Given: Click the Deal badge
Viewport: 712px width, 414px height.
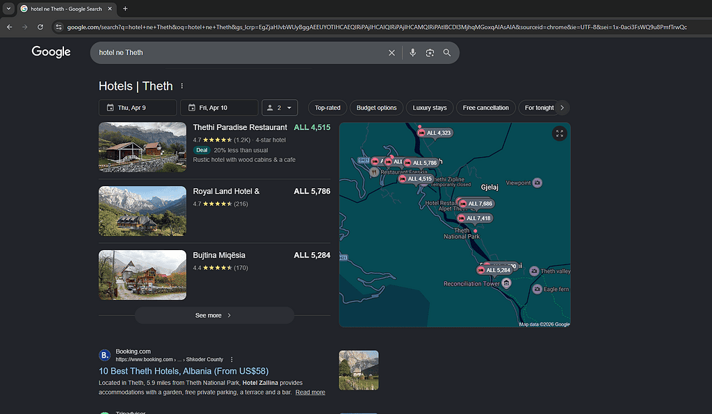Looking at the screenshot, I should coord(202,150).
